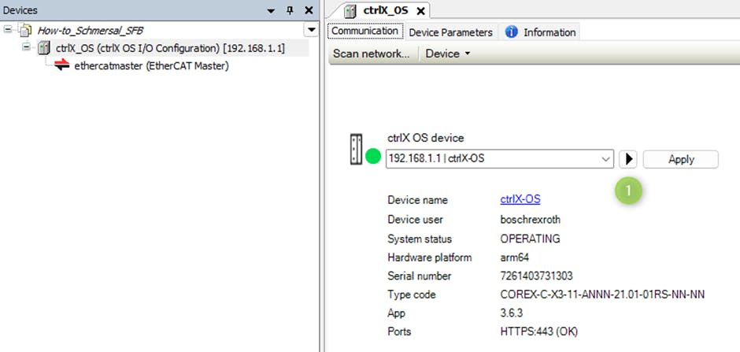Click the ctrlX OS device icon
The width and height of the screenshot is (740, 352).
point(356,146)
